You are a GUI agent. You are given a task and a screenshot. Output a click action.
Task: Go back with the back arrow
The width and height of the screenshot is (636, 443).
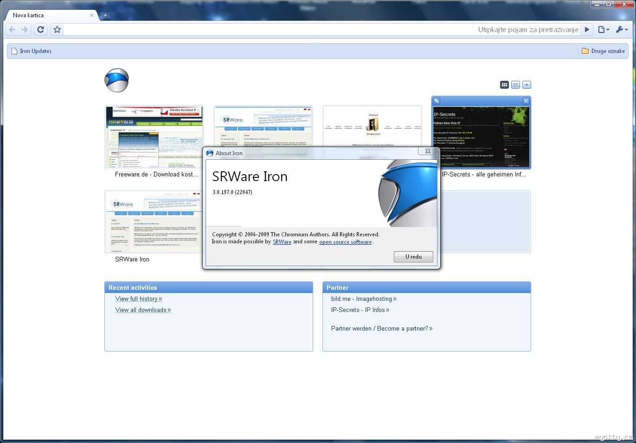[x=12, y=30]
